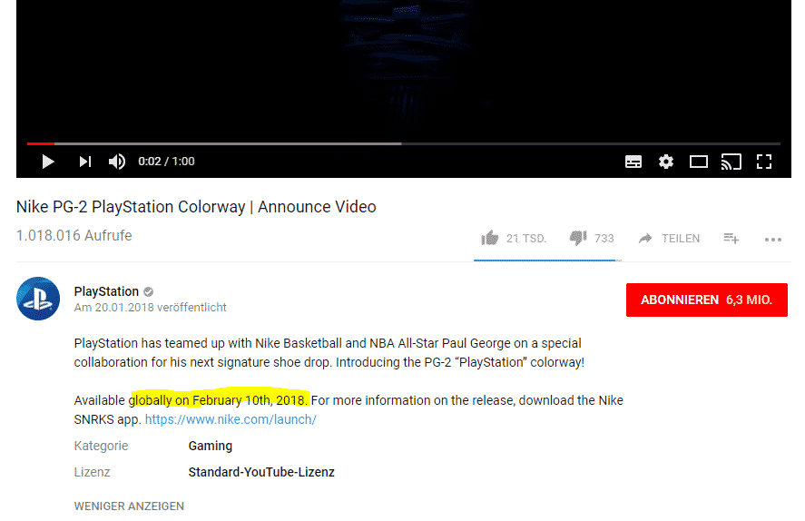The width and height of the screenshot is (805, 521).
Task: Enter fullscreen mode
Action: click(764, 162)
